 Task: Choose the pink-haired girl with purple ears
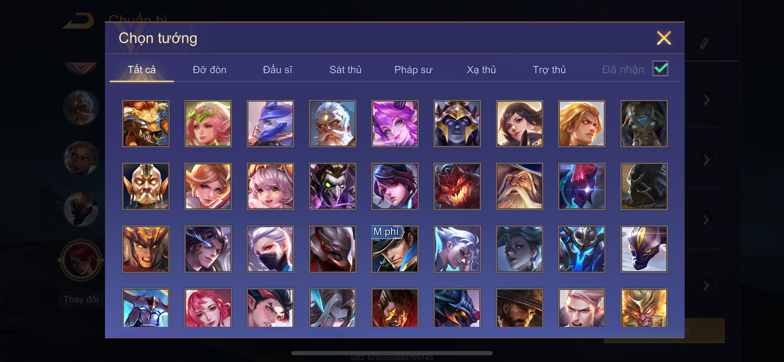pyautogui.click(x=395, y=123)
